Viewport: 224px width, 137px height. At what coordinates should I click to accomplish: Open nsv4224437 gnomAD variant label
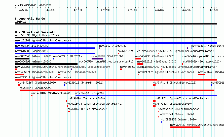197,125
